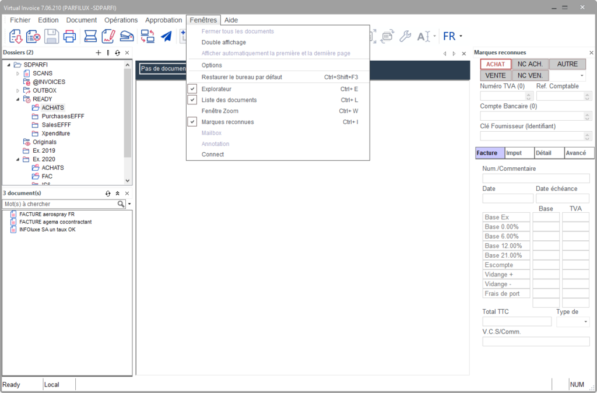
Task: Switch to the Avancé tab
Action: 579,153
